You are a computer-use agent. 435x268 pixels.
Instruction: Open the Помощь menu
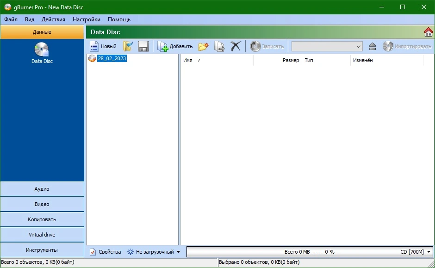point(119,19)
